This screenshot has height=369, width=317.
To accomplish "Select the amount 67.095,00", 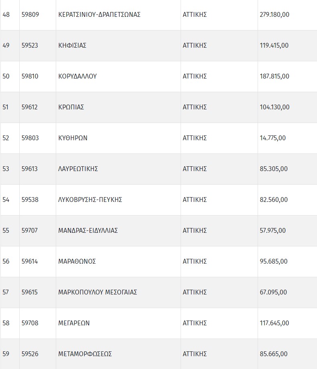I will coord(273,292).
